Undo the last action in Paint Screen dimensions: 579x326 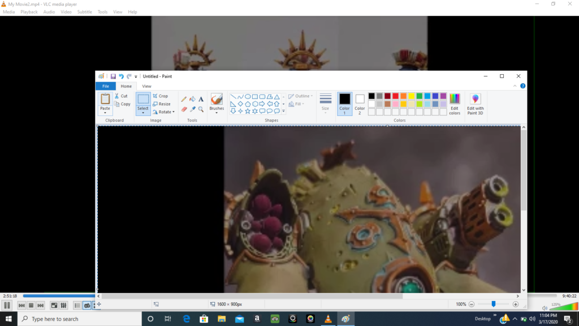pos(121,76)
